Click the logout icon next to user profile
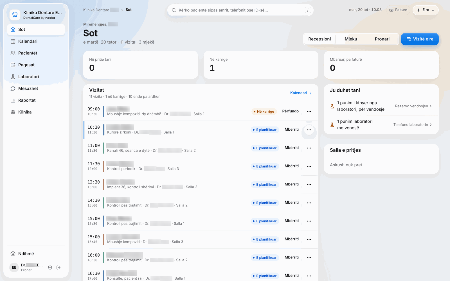 coord(58,268)
